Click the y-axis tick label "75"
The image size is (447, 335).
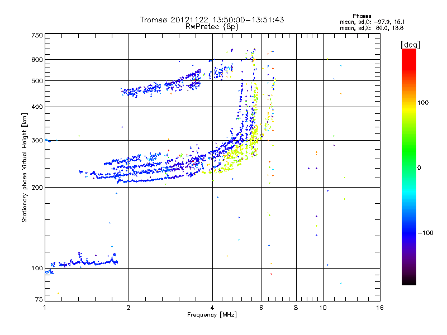coord(39,299)
